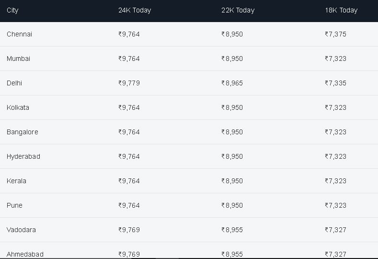Click Vadodara's 22K price ₹8,955
378x259 pixels.
(x=232, y=230)
